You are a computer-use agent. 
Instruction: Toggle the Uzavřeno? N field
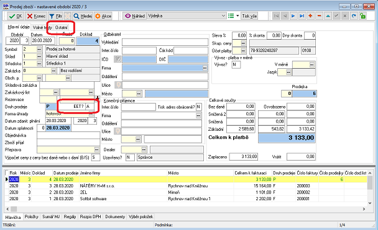pos(130,157)
